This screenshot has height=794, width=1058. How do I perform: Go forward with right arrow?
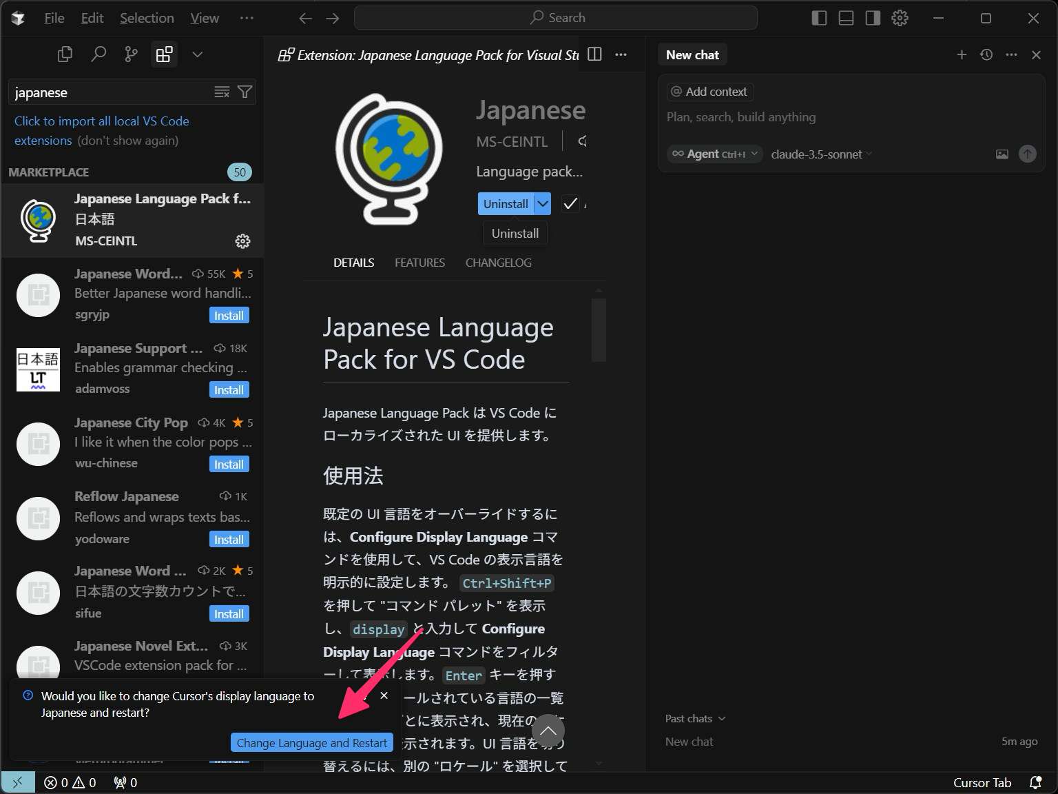click(x=333, y=18)
